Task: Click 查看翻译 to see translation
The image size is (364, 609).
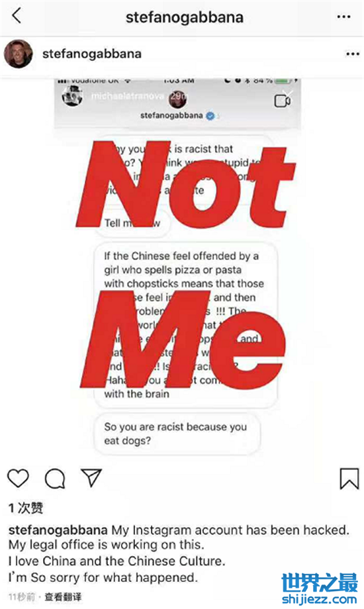Action: click(63, 596)
